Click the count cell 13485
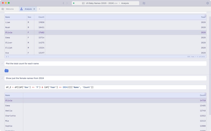 203,106
